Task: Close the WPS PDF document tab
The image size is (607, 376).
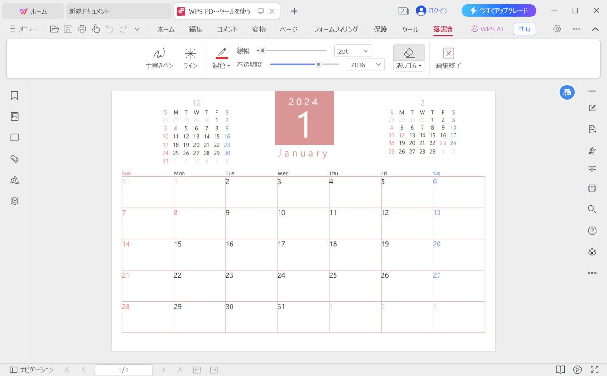Action: [x=272, y=11]
